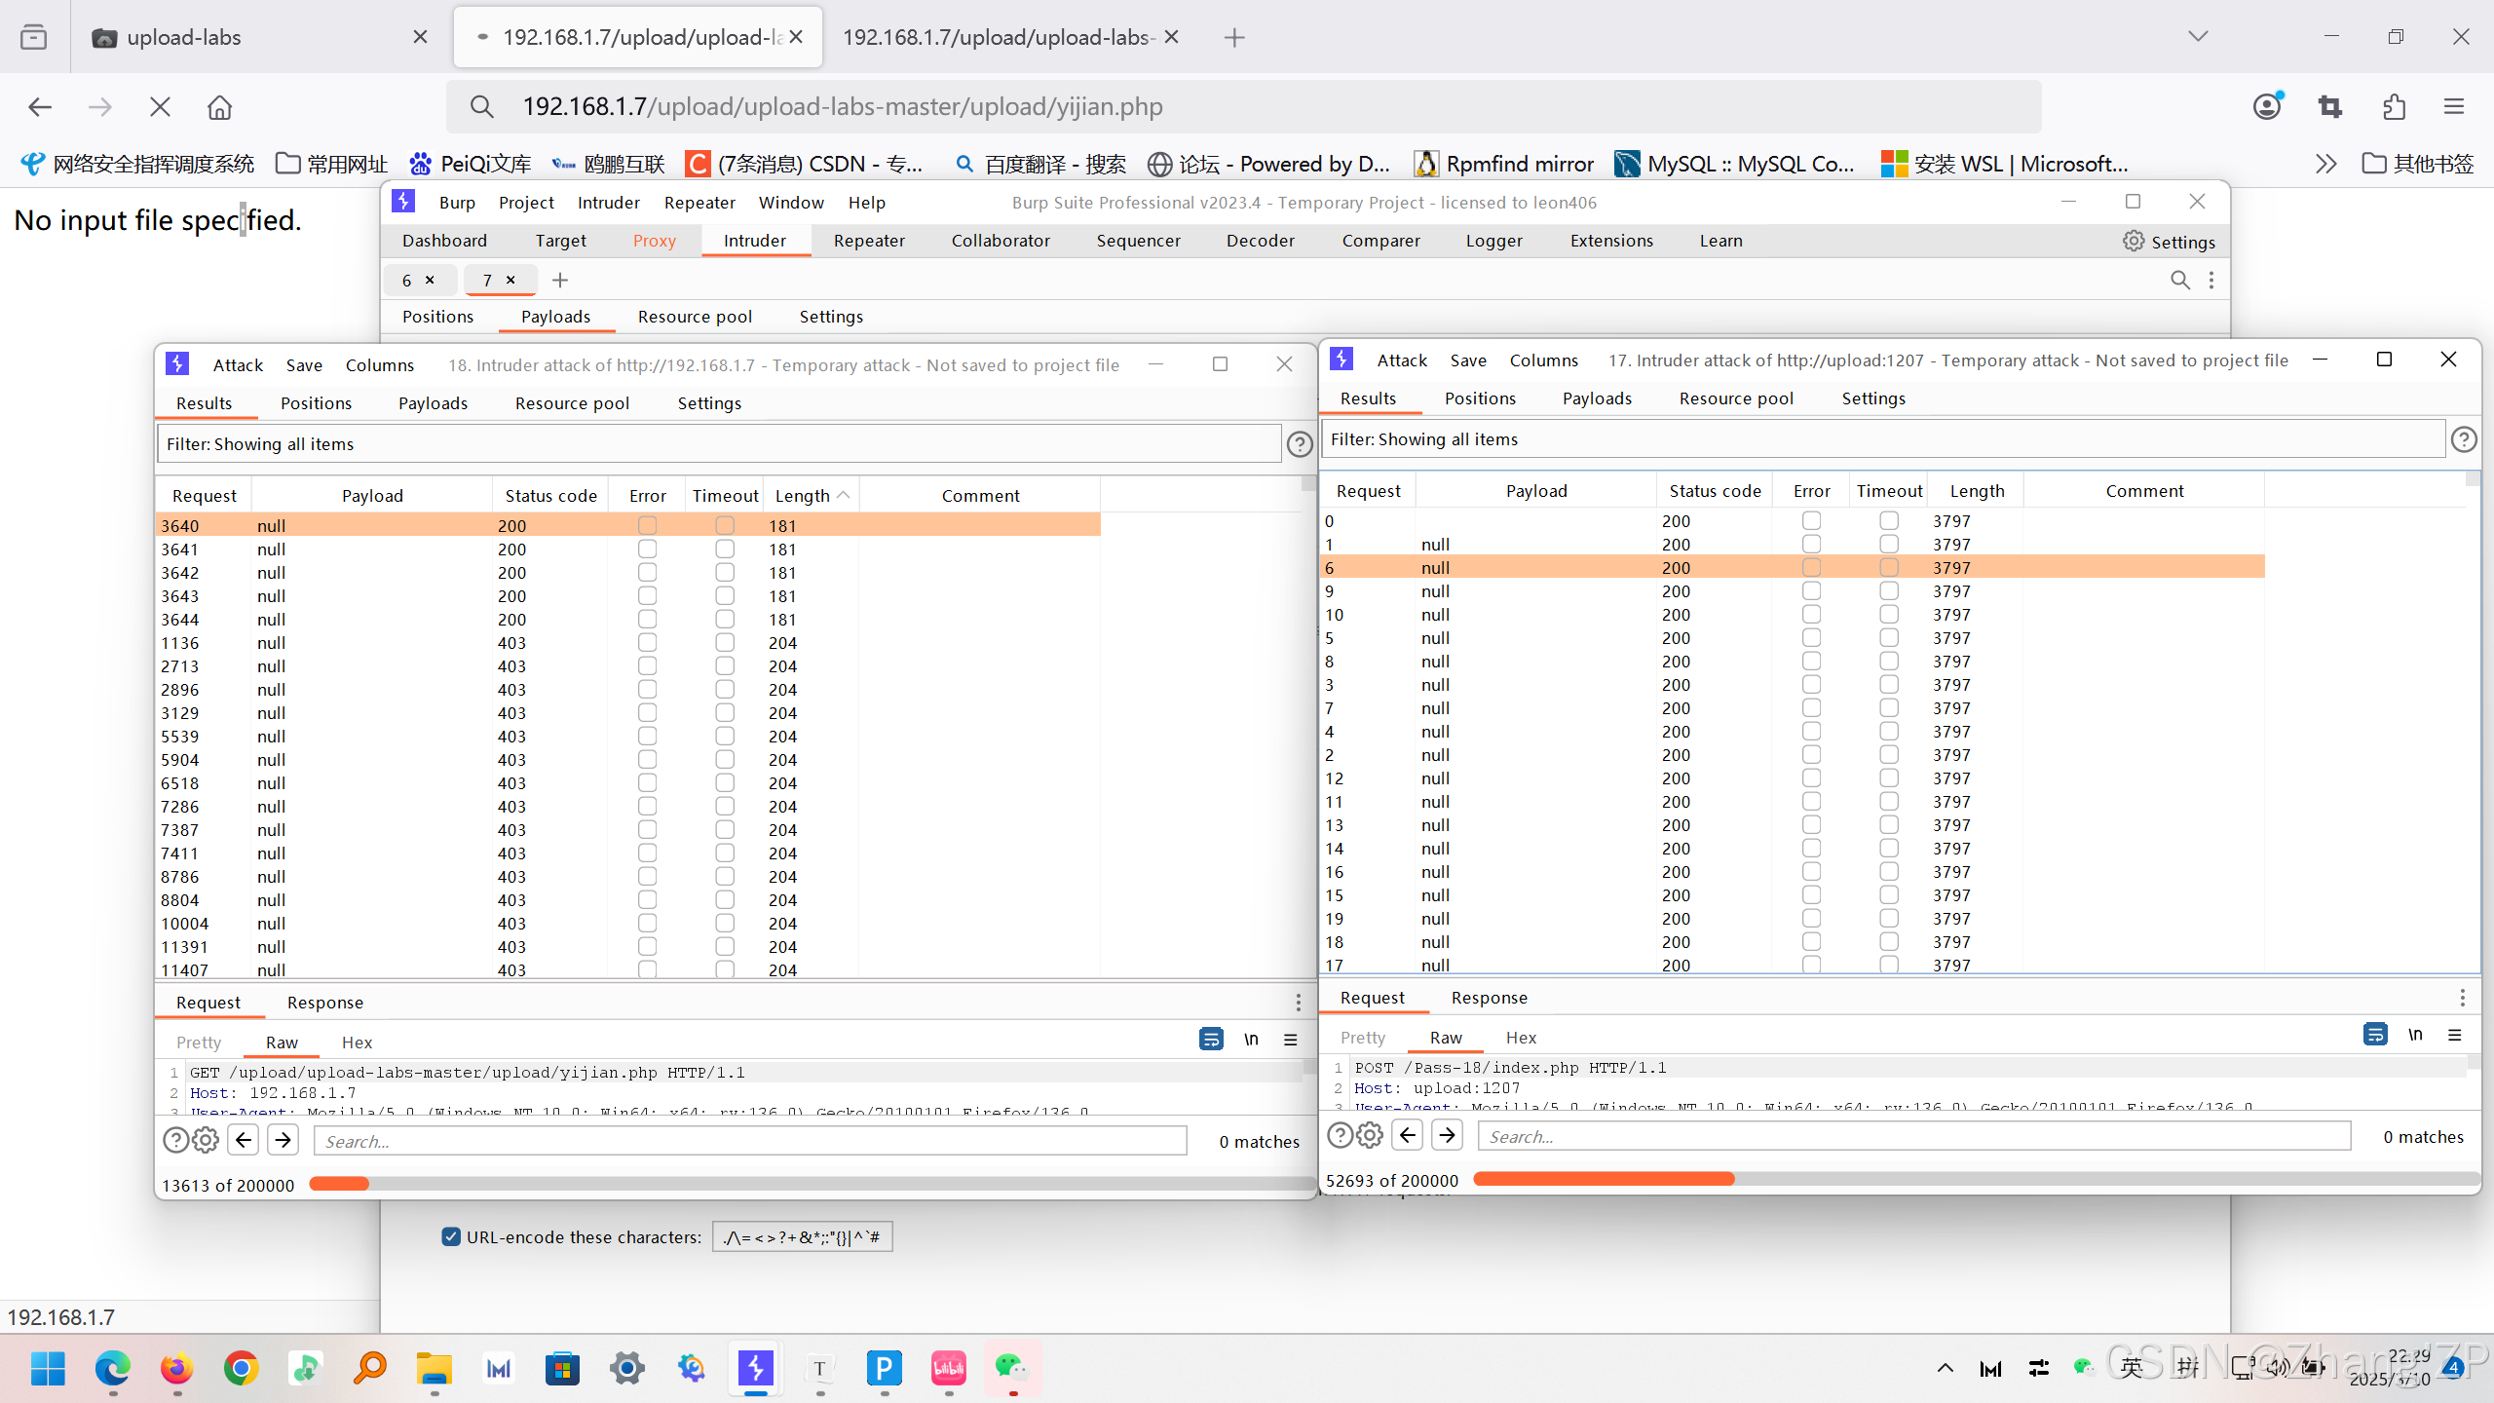The width and height of the screenshot is (2494, 1403).
Task: Click the Filter: Showing all items bar in attack 17
Action: click(x=1880, y=439)
